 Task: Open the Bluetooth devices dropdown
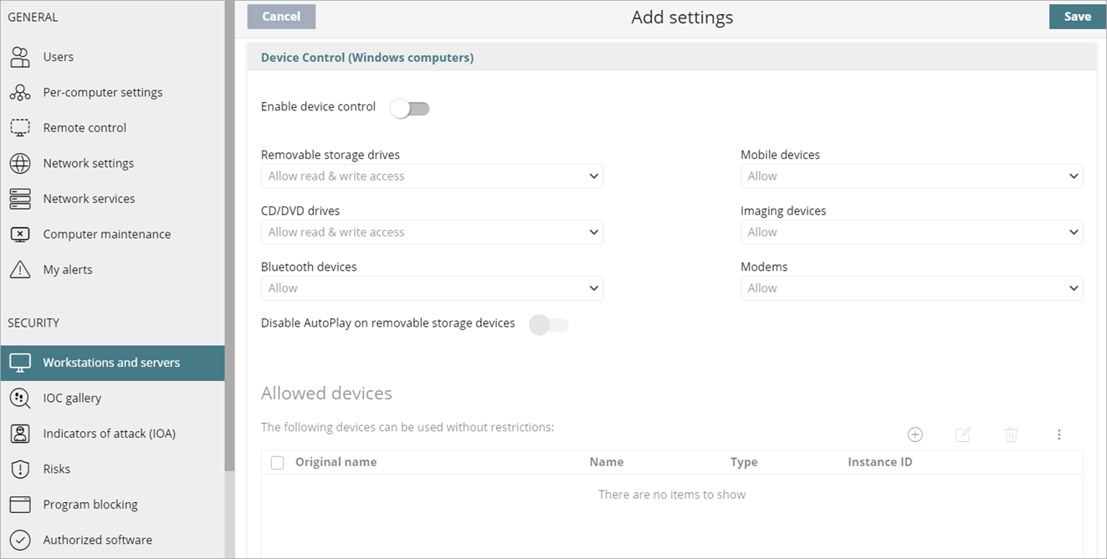coord(432,287)
